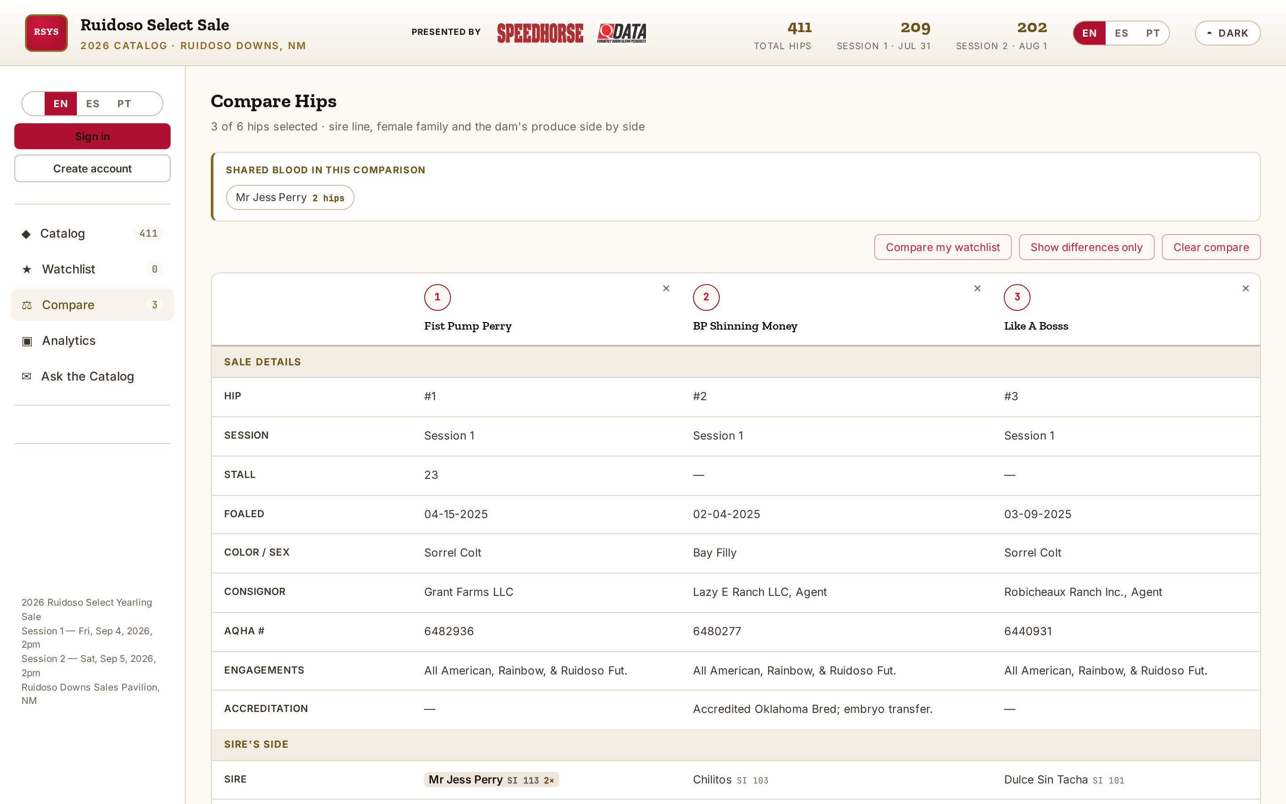Switch header language to PT
This screenshot has width=1286, height=804.
point(1152,33)
